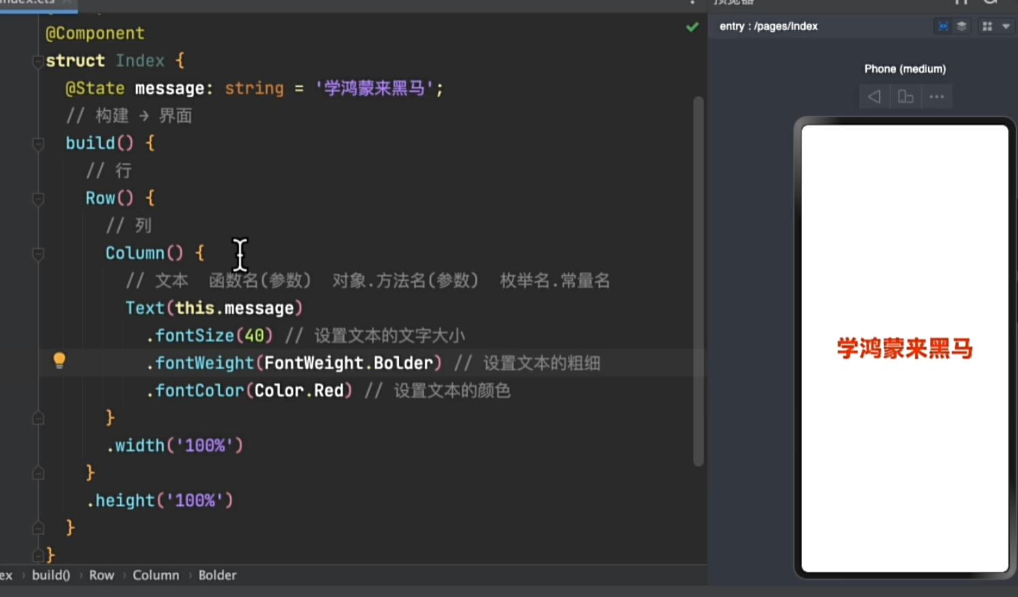Click the '// 构建 → 界面' comment
The image size is (1018, 597).
[x=129, y=116]
